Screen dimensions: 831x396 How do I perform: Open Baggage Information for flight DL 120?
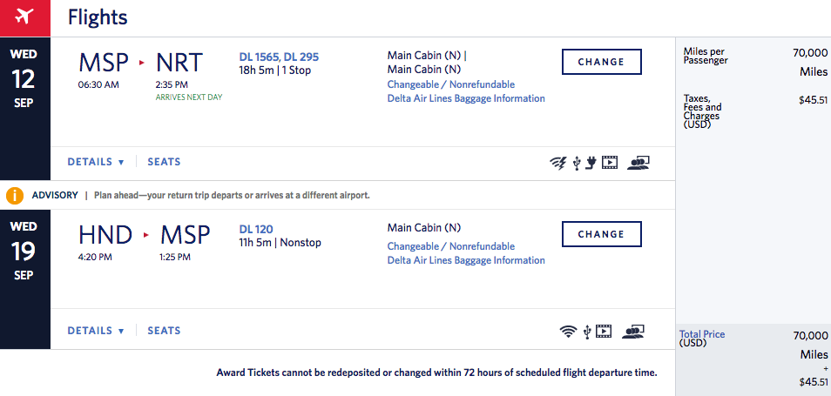pos(466,260)
